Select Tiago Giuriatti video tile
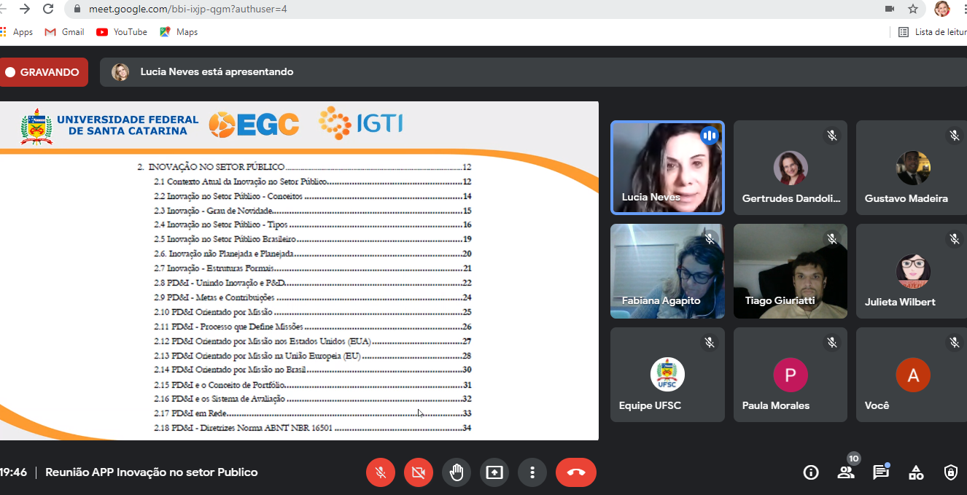The image size is (967, 495). pyautogui.click(x=791, y=271)
